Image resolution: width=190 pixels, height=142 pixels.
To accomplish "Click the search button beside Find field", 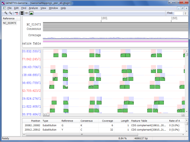I will (186, 13).
